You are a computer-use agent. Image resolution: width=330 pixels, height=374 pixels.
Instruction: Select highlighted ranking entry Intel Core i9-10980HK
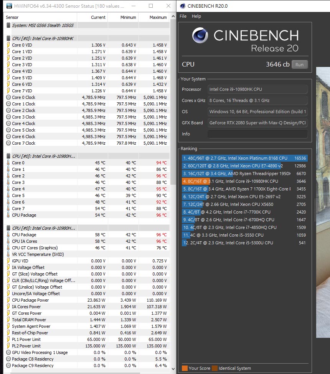(244, 181)
